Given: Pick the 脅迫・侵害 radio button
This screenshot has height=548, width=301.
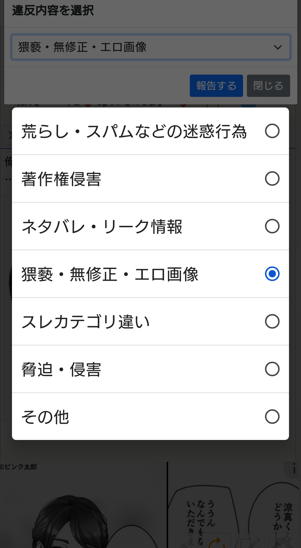Looking at the screenshot, I should click(272, 369).
